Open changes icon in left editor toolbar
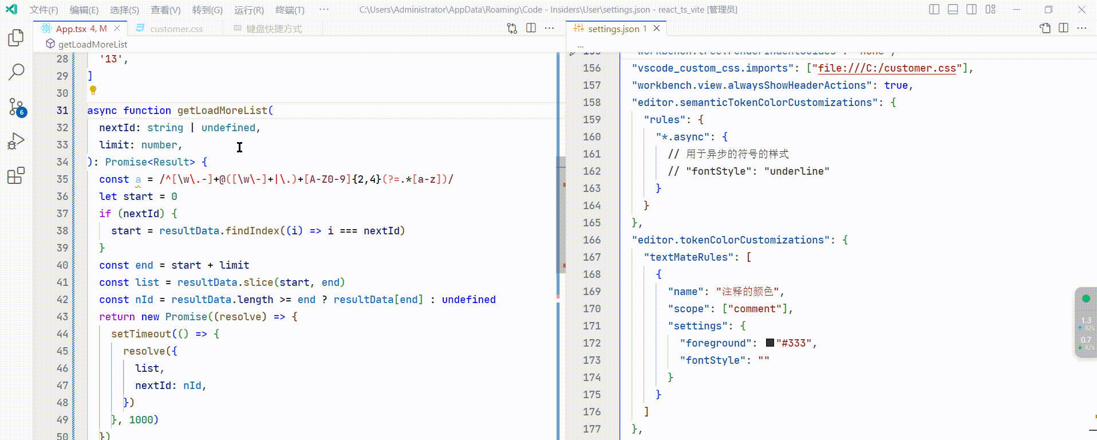The width and height of the screenshot is (1097, 440). 512,28
